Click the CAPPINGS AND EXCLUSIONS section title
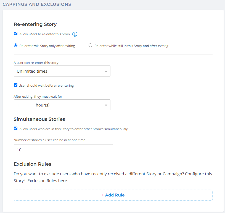 point(37,4)
